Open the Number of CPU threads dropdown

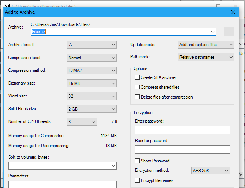(82, 122)
